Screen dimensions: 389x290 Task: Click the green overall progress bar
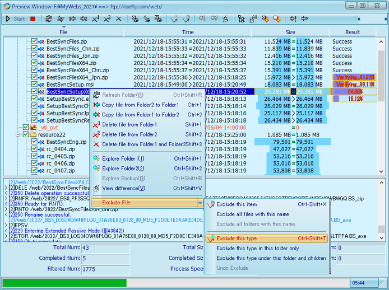pyautogui.click(x=64, y=283)
